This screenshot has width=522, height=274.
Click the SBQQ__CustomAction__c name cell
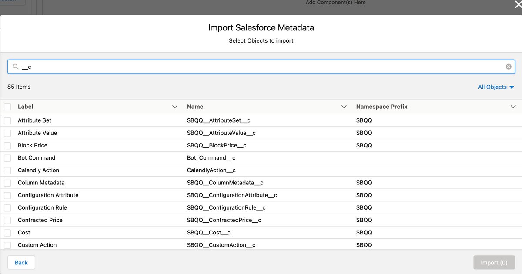221,245
